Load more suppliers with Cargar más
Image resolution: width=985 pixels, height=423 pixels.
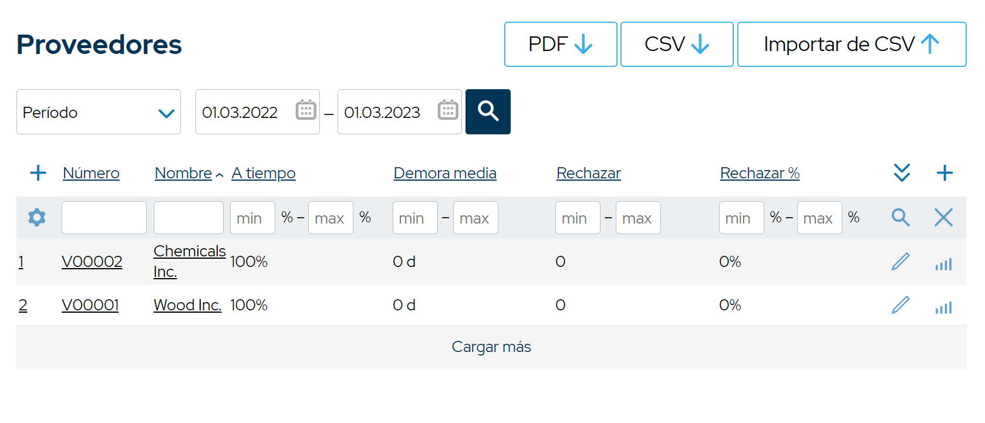tap(491, 347)
